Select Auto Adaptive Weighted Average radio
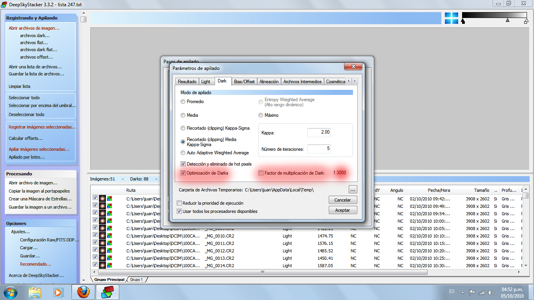This screenshot has width=534, height=300. [x=183, y=153]
